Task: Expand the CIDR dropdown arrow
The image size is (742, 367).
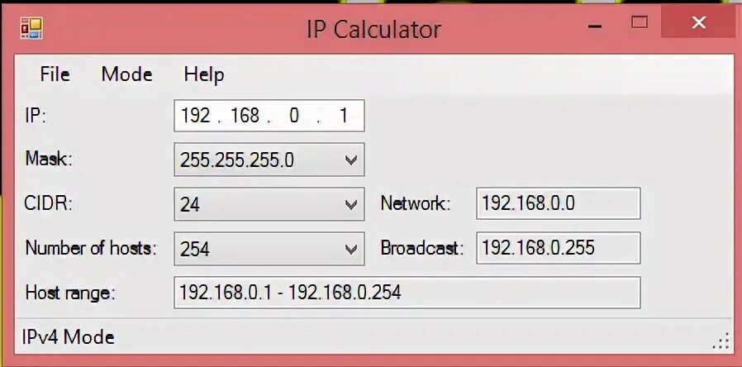Action: [x=351, y=204]
